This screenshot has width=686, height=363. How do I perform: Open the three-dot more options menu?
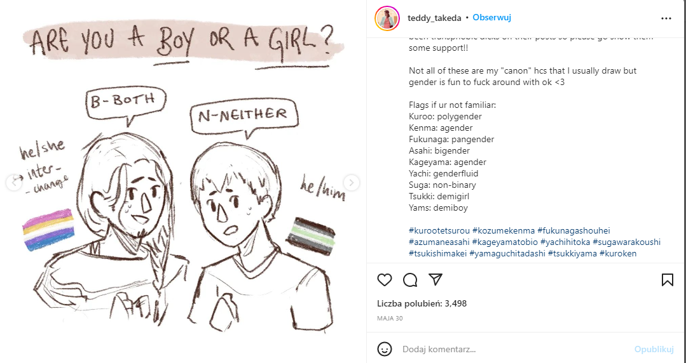tap(666, 18)
